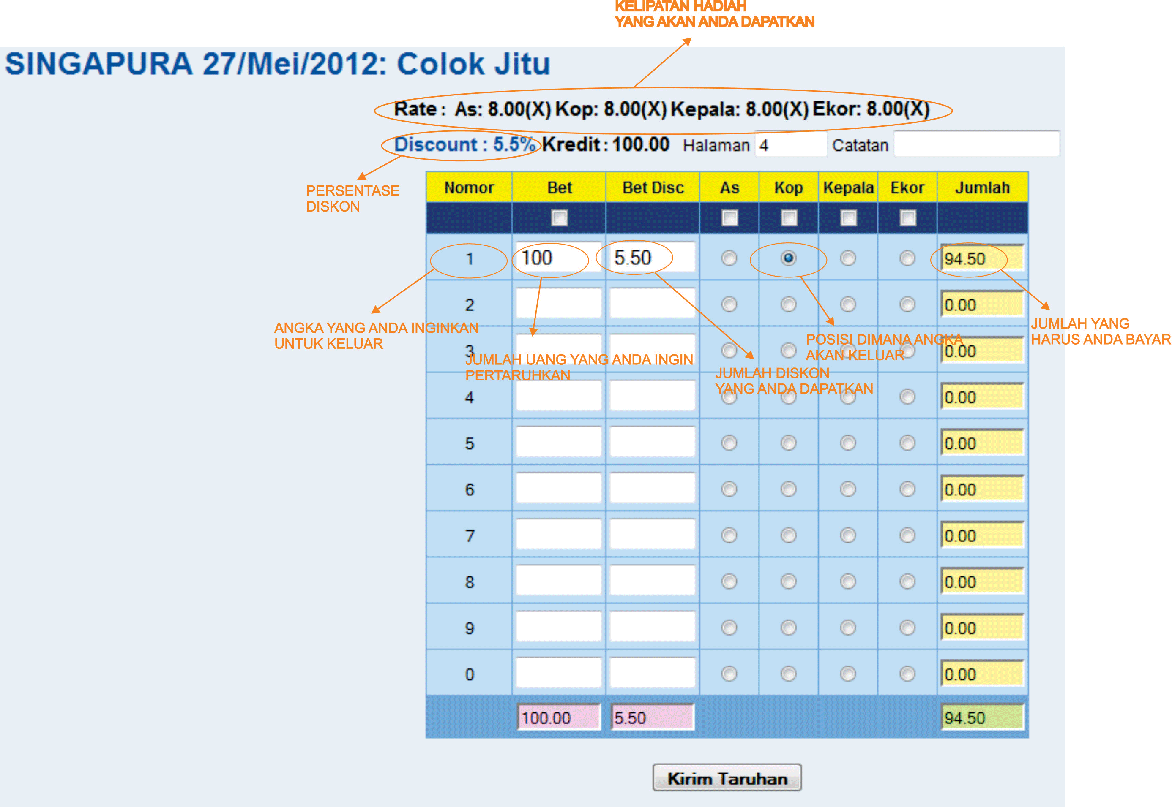
Task: Click the Bet Disc column header
Action: coord(653,187)
